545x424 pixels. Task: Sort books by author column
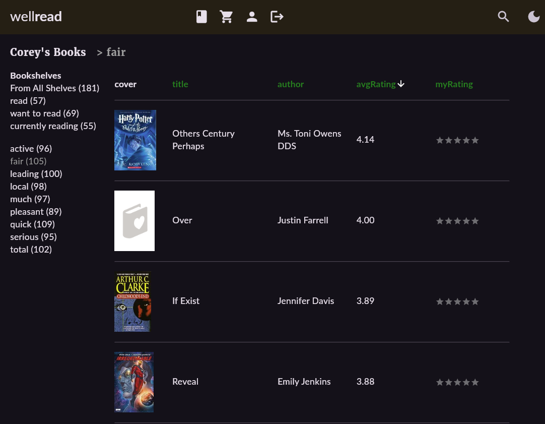pos(291,84)
